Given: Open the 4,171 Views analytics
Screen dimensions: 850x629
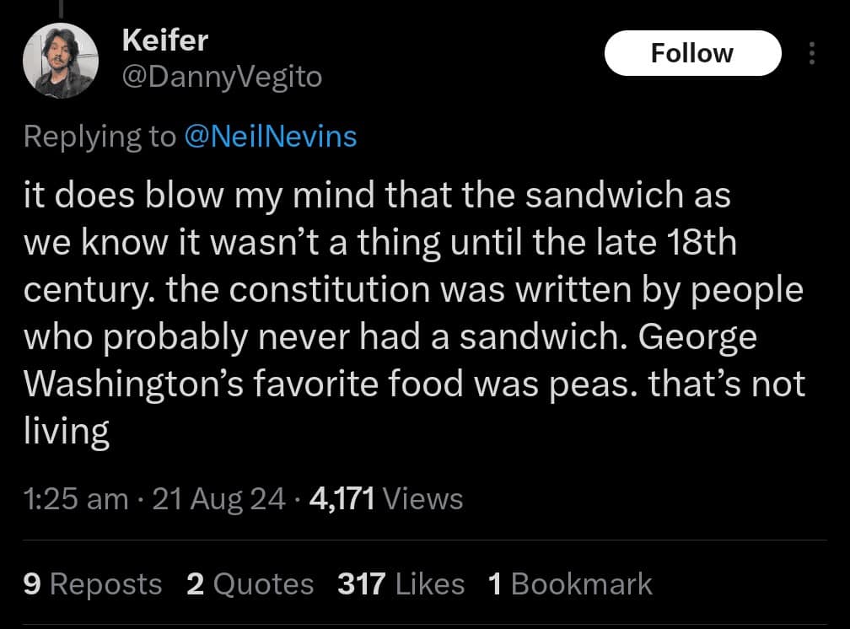Looking at the screenshot, I should coord(386,498).
